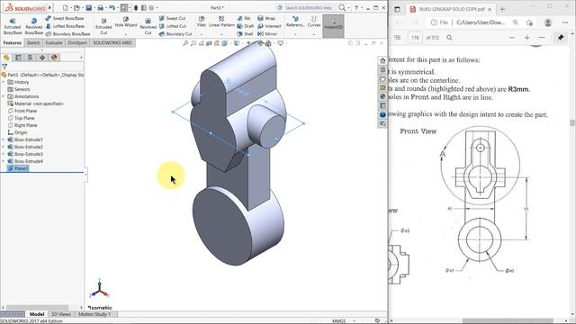
Task: Click the PDF zoom out minus button
Action: tap(512, 38)
